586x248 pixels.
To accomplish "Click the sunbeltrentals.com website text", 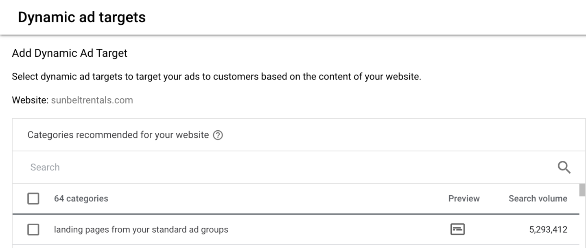I will 92,100.
